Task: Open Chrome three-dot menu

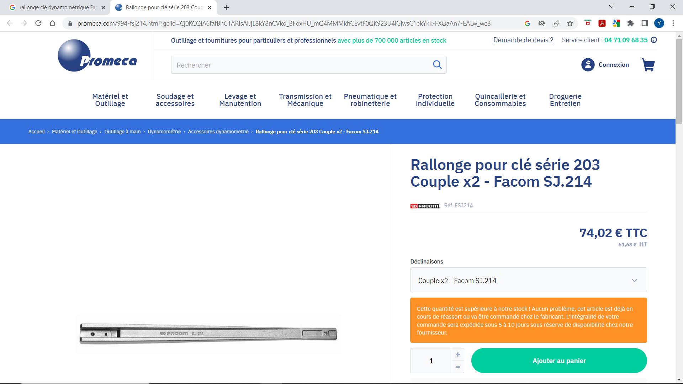Action: click(673, 23)
